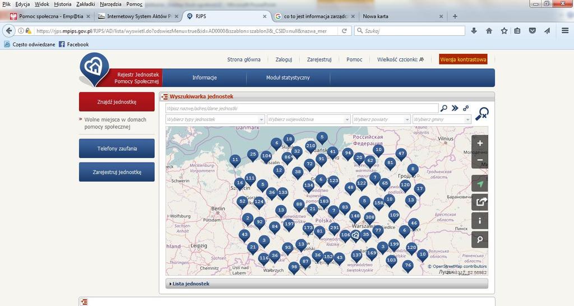
Task: Click the map search magnifier button
Action: [480, 240]
